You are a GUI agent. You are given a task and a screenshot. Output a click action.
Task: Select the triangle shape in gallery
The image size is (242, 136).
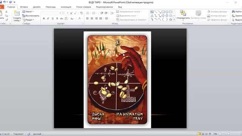coord(152,16)
